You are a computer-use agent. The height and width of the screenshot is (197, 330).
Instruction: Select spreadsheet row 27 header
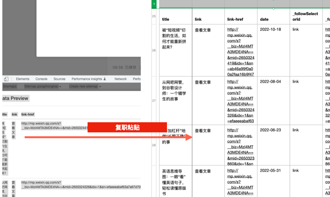(154, 100)
